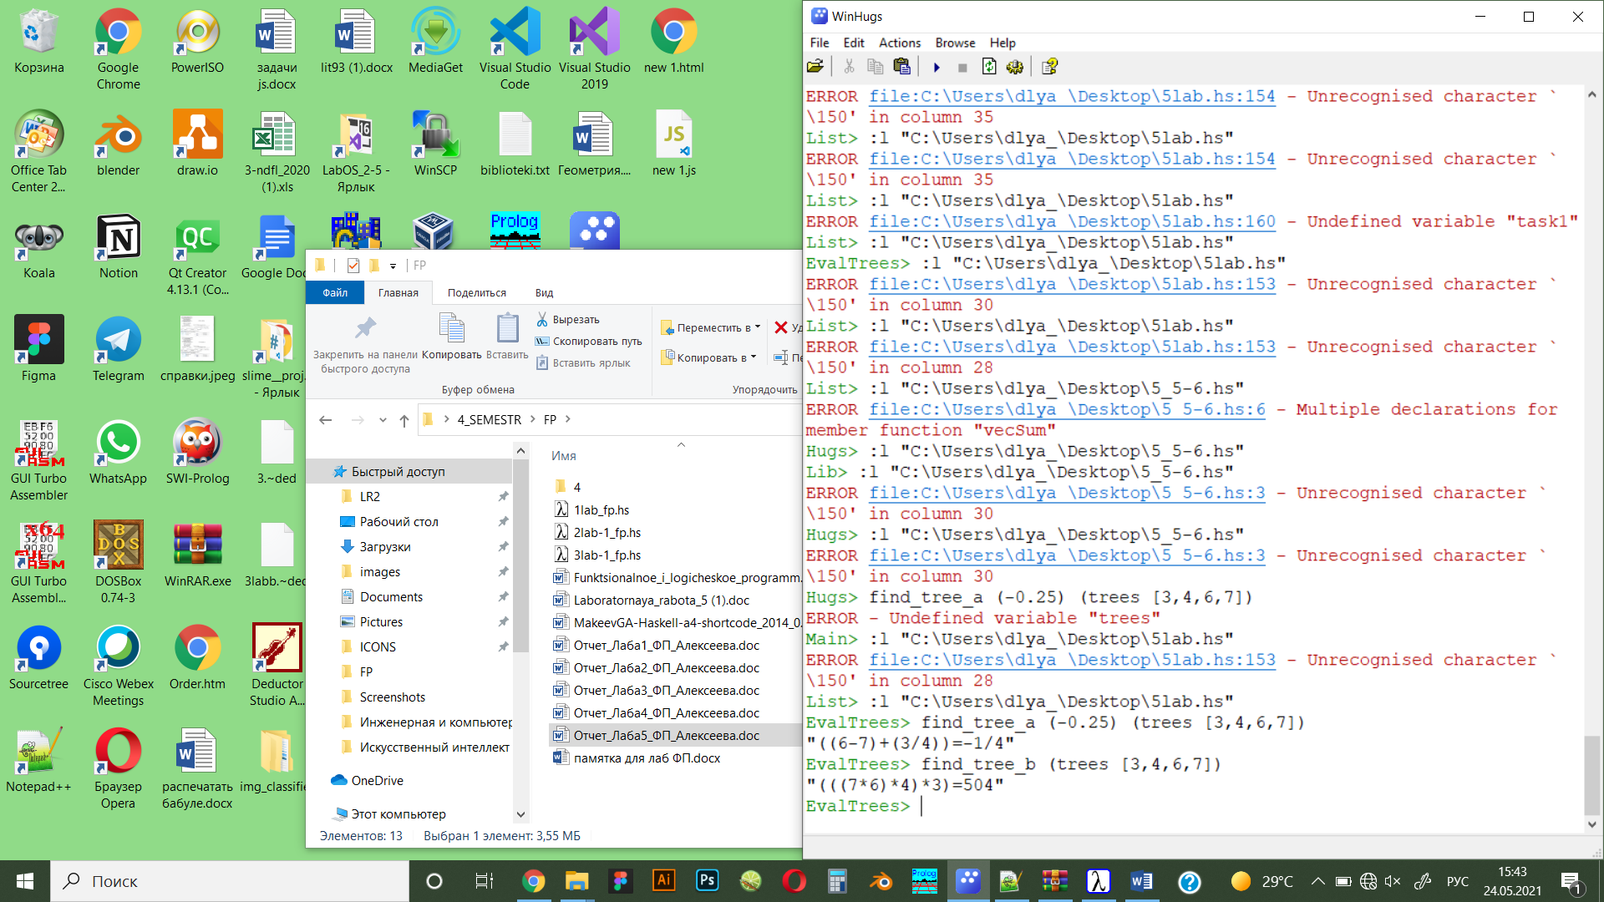Open the File menu in WinHugs
1604x902 pixels.
(820, 43)
